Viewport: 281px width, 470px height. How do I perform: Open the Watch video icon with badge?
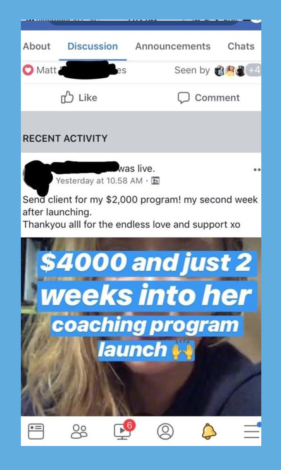pyautogui.click(x=123, y=430)
